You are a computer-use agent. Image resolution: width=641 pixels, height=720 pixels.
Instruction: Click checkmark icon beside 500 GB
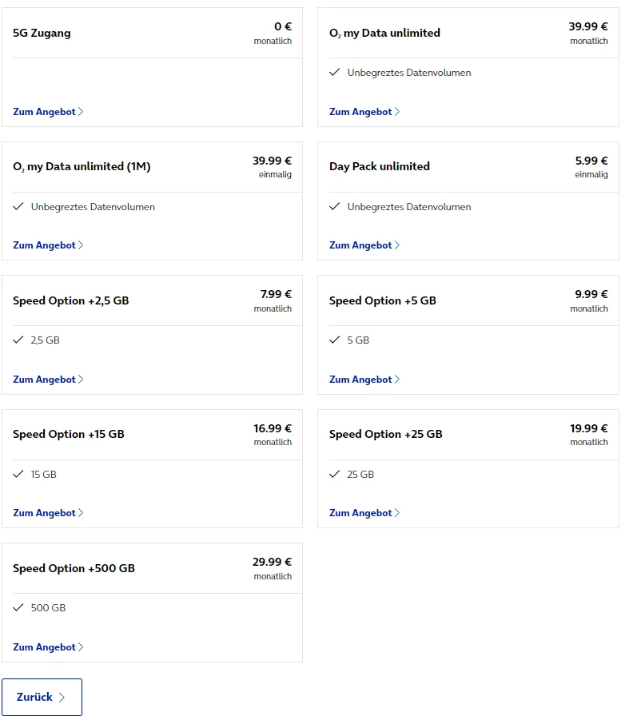click(18, 608)
